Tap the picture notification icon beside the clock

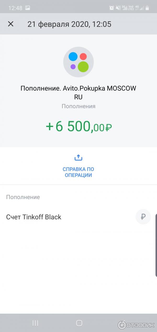click(x=27, y=8)
